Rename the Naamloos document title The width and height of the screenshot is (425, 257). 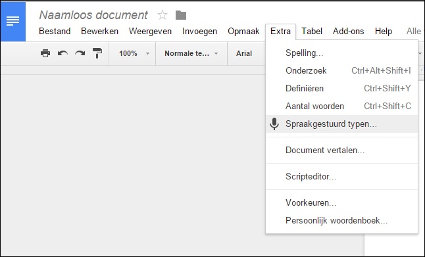[x=93, y=15]
